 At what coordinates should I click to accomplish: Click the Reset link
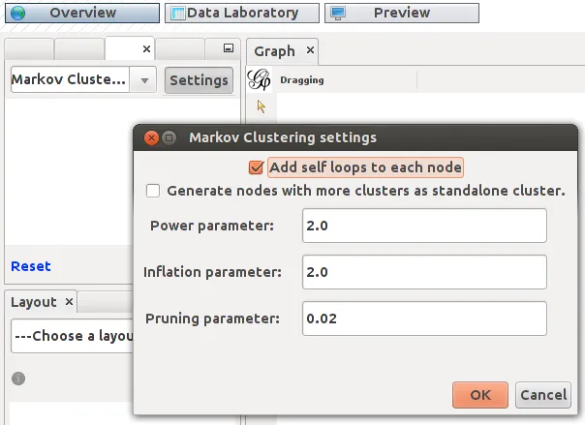31,266
